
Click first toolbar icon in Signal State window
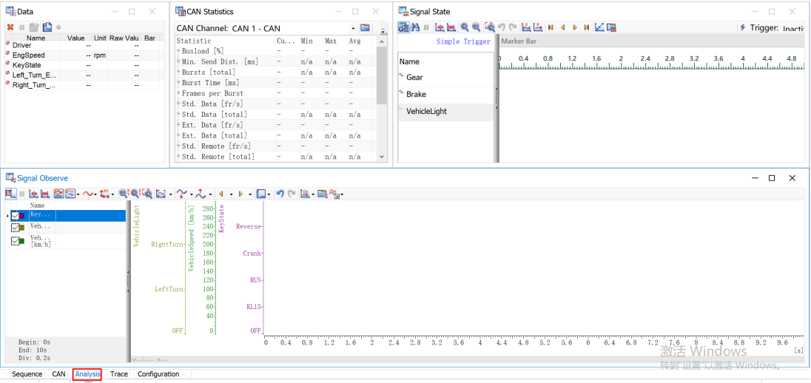click(x=404, y=27)
